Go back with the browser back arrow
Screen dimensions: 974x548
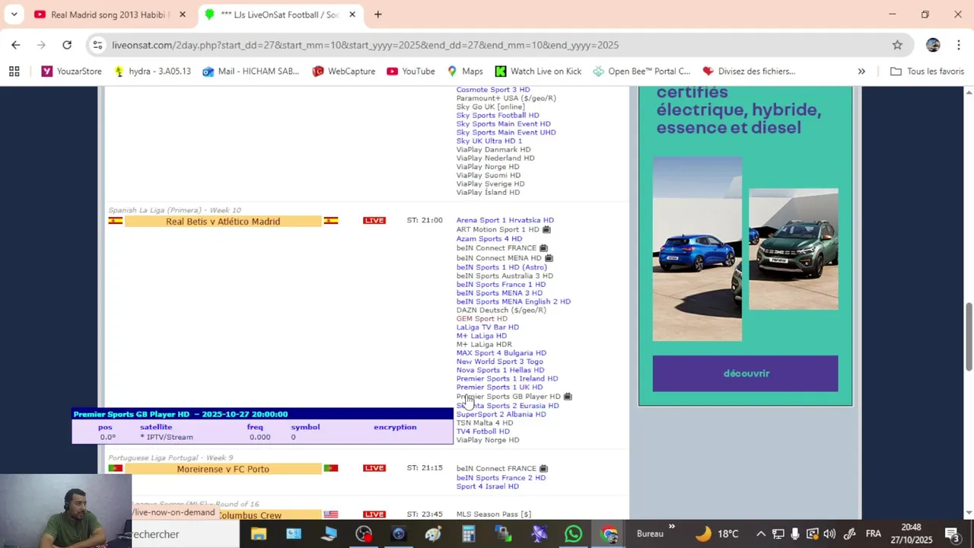(15, 45)
